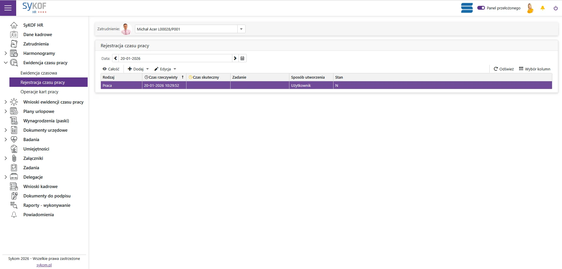Open the Zatrudnienie dropdown arrow
Screen dimensions: 562x269
241,29
